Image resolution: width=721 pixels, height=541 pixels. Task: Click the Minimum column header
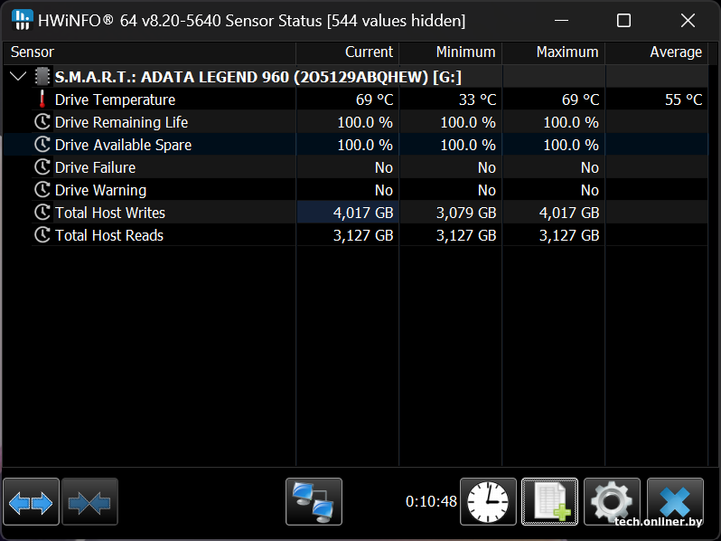[x=451, y=52]
